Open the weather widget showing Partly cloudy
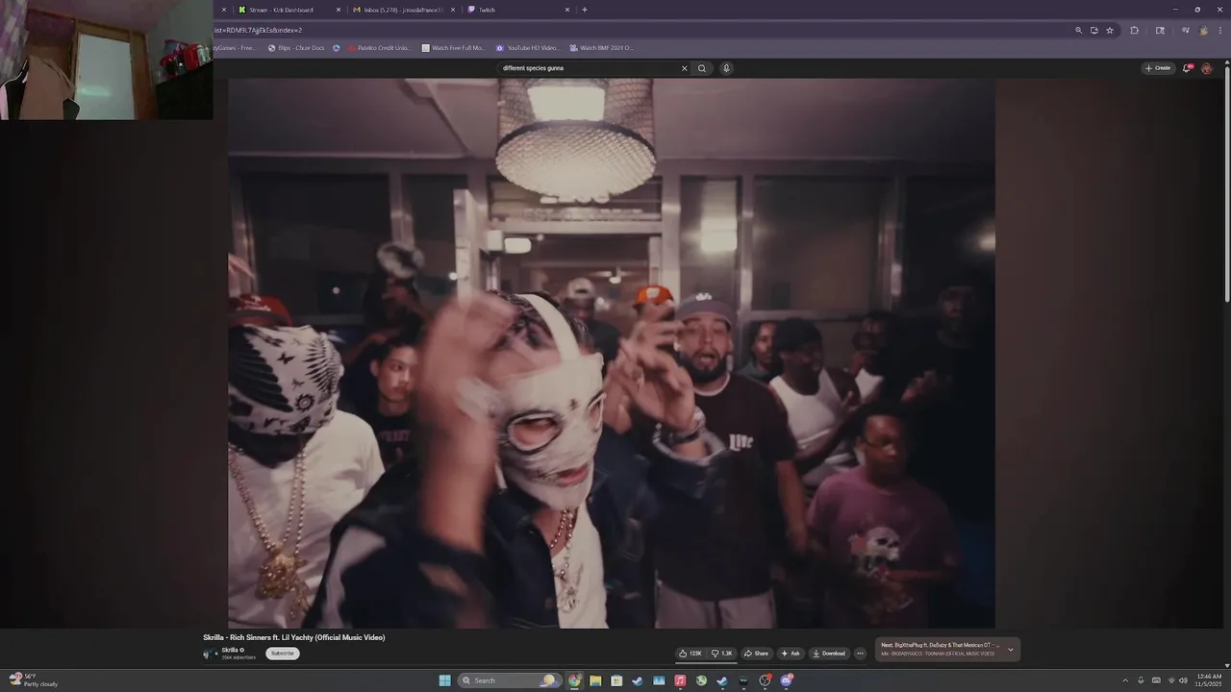This screenshot has height=692, width=1231. click(x=34, y=680)
